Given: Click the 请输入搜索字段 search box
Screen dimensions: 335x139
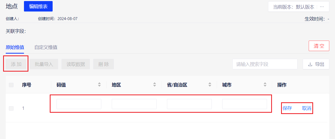Looking at the screenshot, I should pyautogui.click(x=265, y=64).
